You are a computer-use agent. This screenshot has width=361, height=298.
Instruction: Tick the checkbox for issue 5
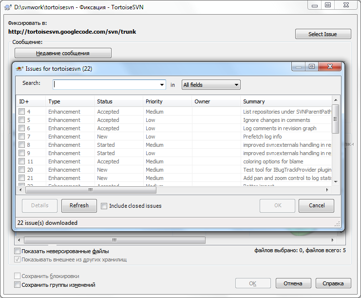[x=21, y=120]
